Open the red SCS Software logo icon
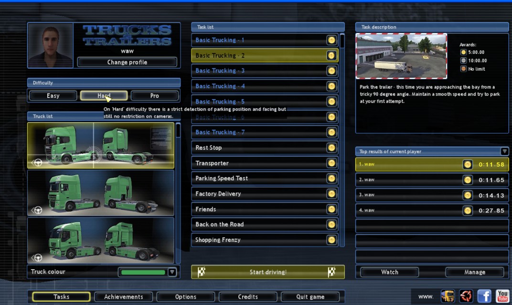 [x=466, y=296]
